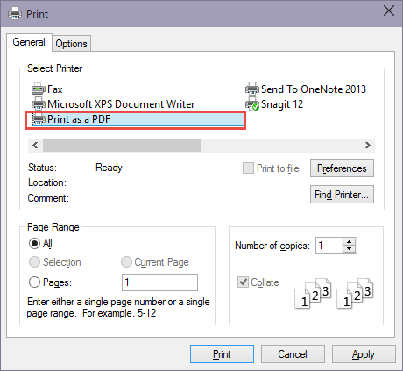Pick the Send To OneNote 2013 printer icon
This screenshot has height=371, width=403.
pos(252,89)
